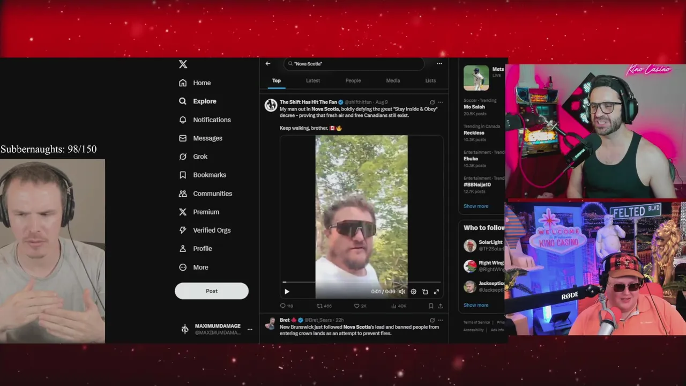
Task: Open Bookmarks from the sidebar
Action: click(x=203, y=175)
